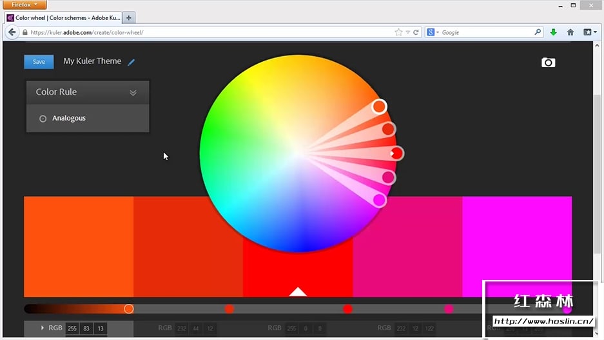The image size is (604, 340).
Task: Select the Analogous color rule radio
Action: click(x=43, y=119)
